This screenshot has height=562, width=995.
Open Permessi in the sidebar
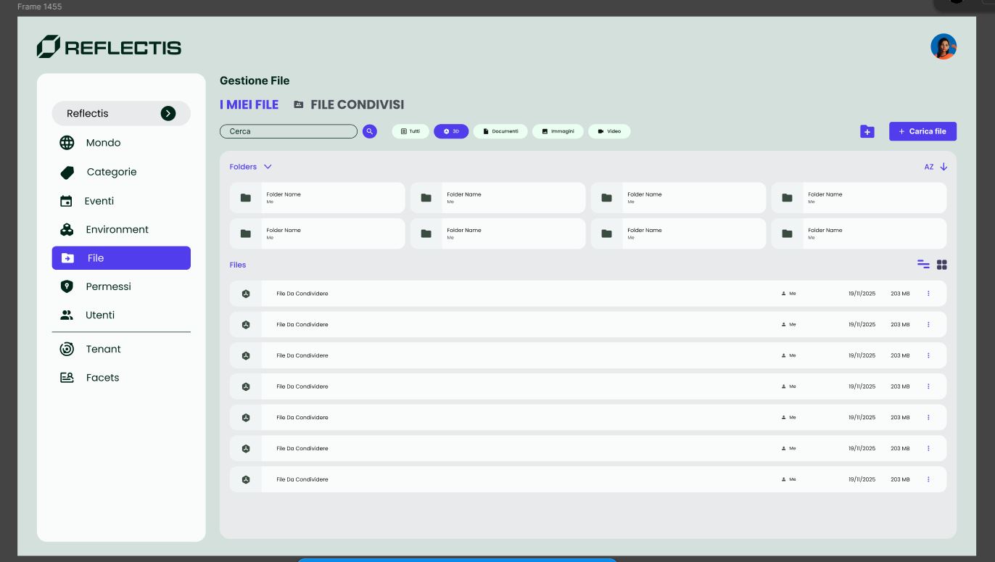(108, 286)
